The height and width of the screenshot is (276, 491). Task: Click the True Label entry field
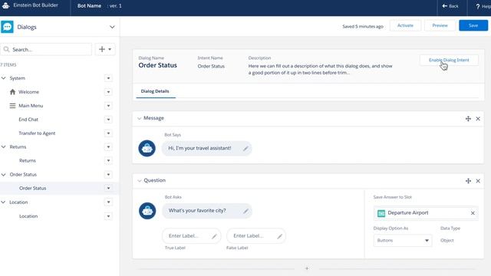(x=191, y=236)
